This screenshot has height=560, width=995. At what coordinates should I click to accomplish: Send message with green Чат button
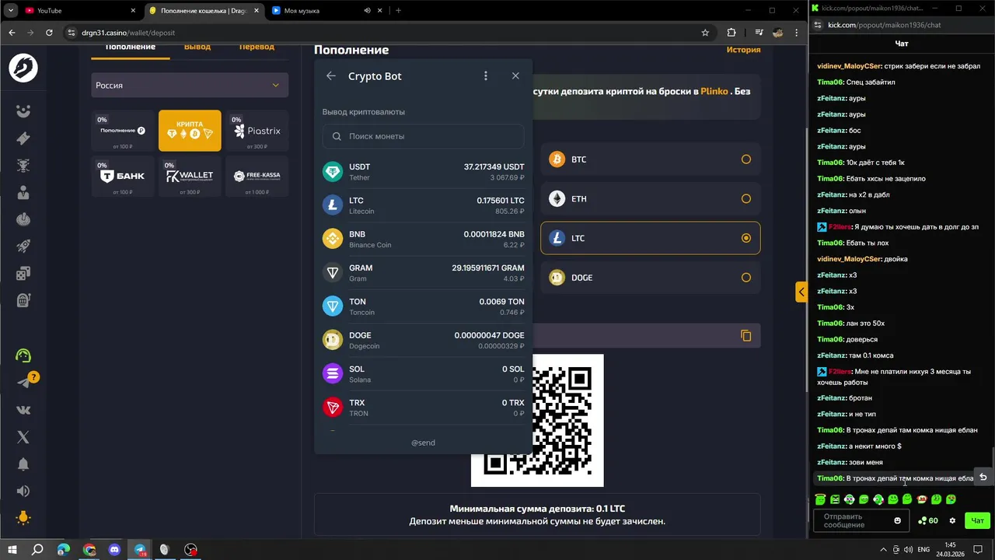coord(978,520)
